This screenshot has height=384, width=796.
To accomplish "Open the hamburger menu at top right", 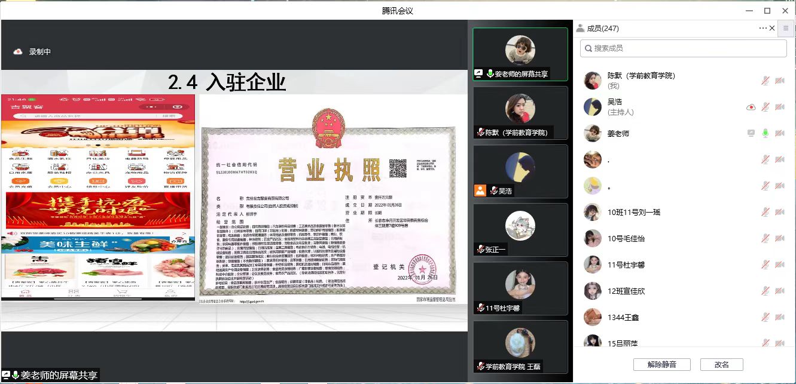I will coord(786,28).
